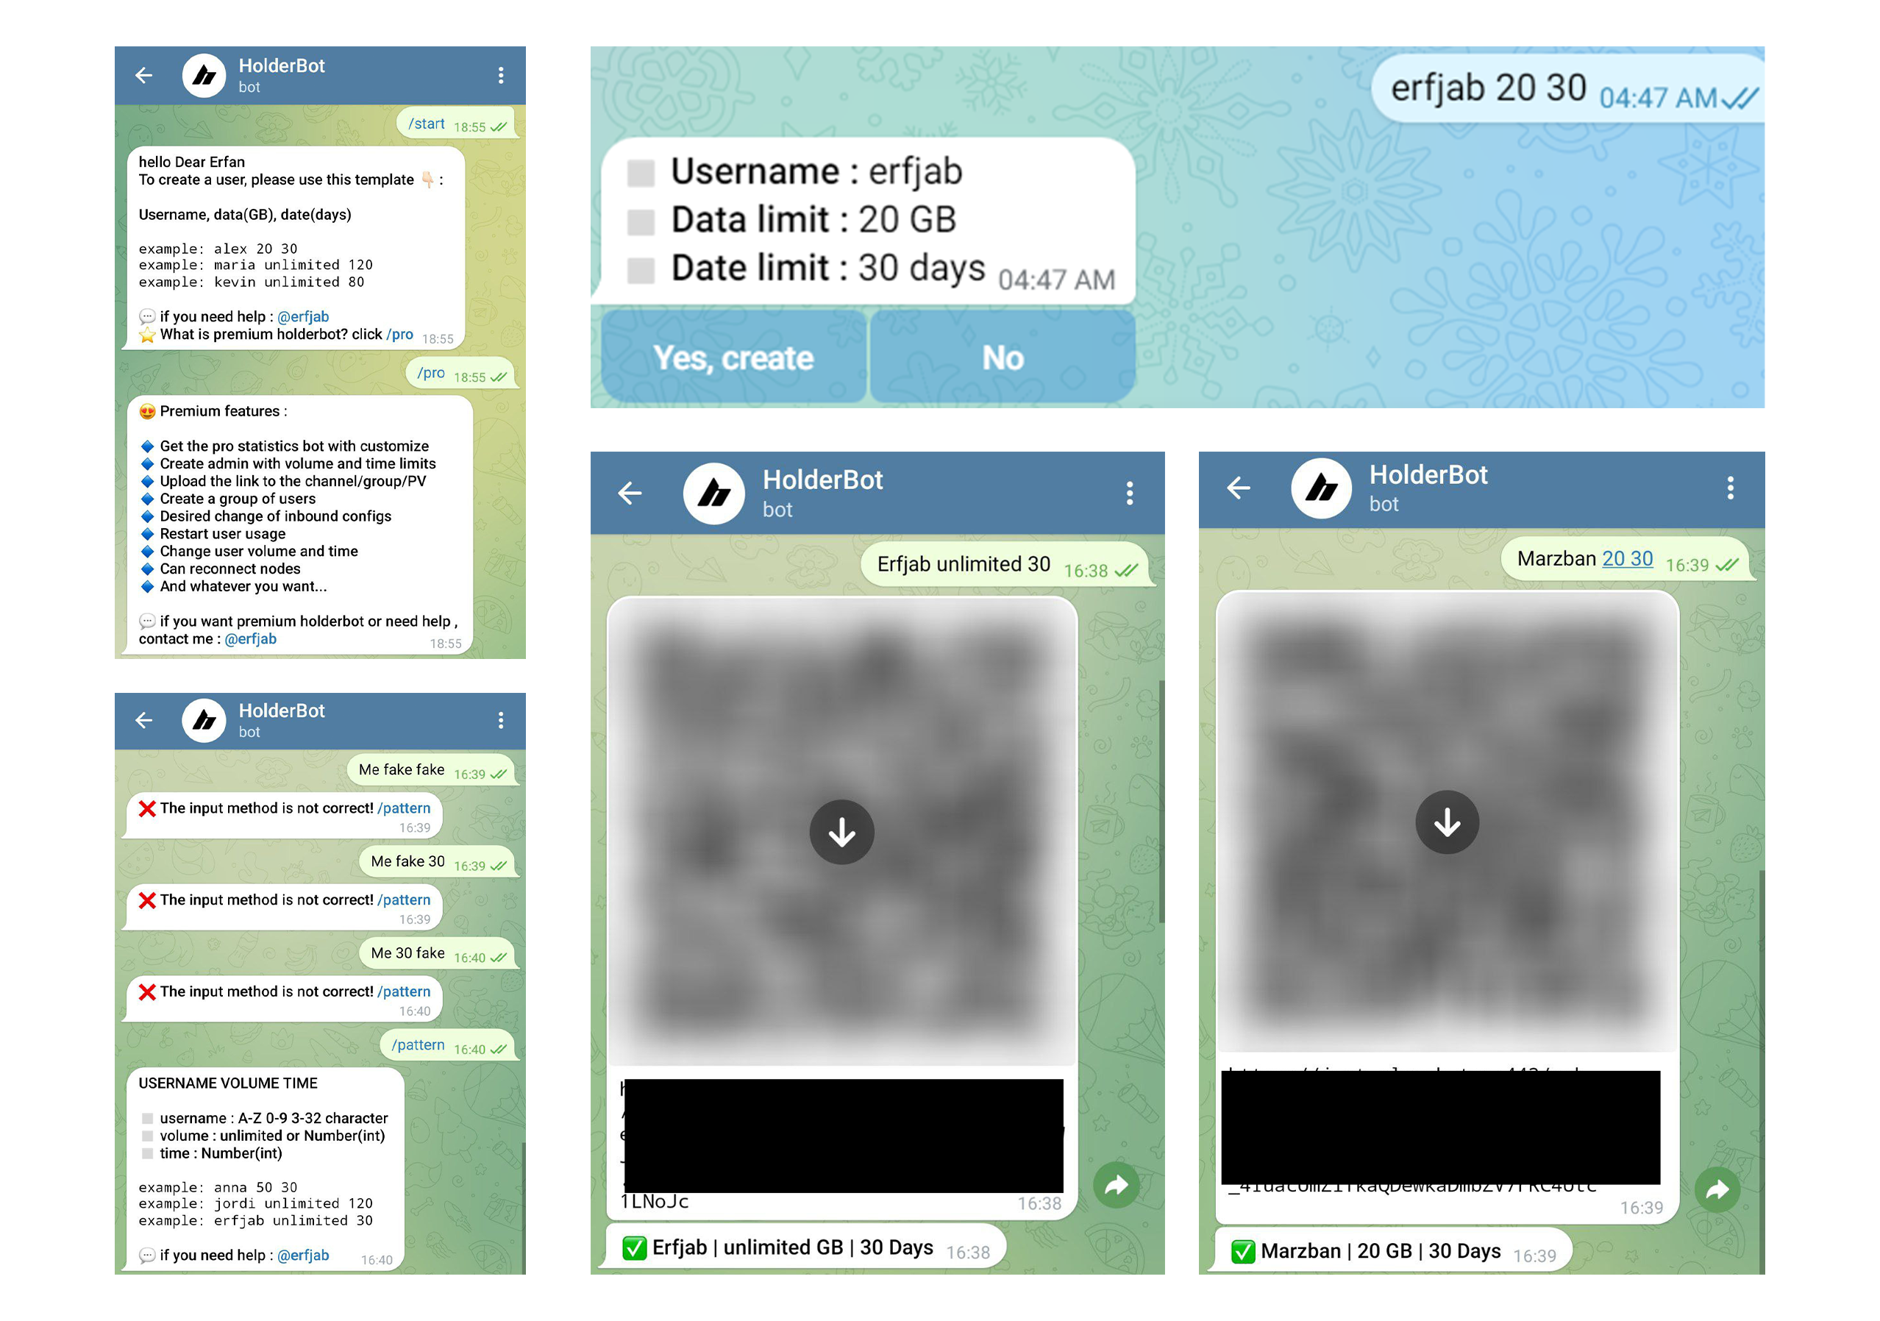This screenshot has width=1880, height=1321.
Task: Click back arrow in top-left HolderBot header
Action: pyautogui.click(x=144, y=75)
